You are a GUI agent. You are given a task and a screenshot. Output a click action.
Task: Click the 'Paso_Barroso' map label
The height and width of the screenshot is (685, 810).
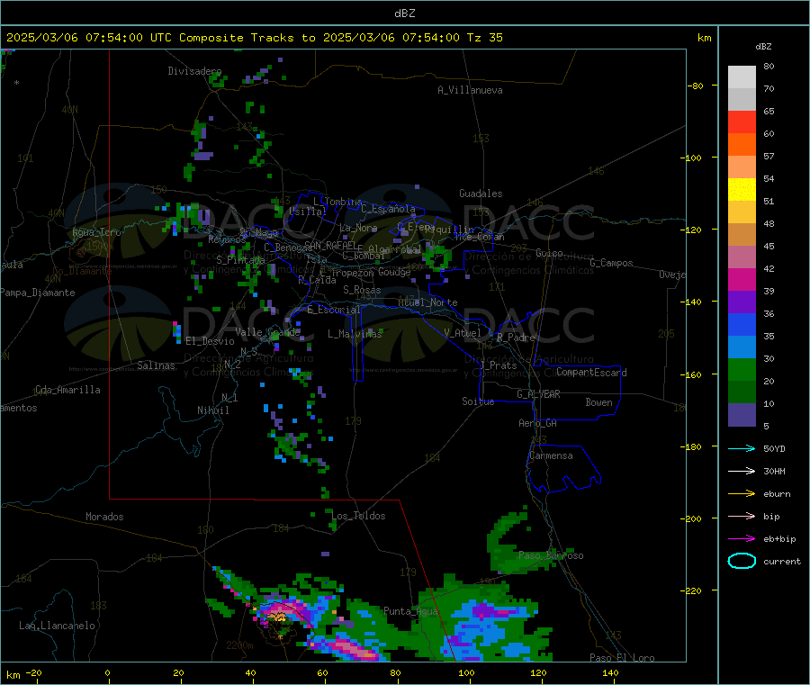click(551, 555)
